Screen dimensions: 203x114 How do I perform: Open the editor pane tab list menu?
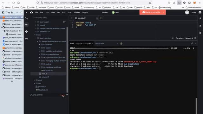[71, 18]
